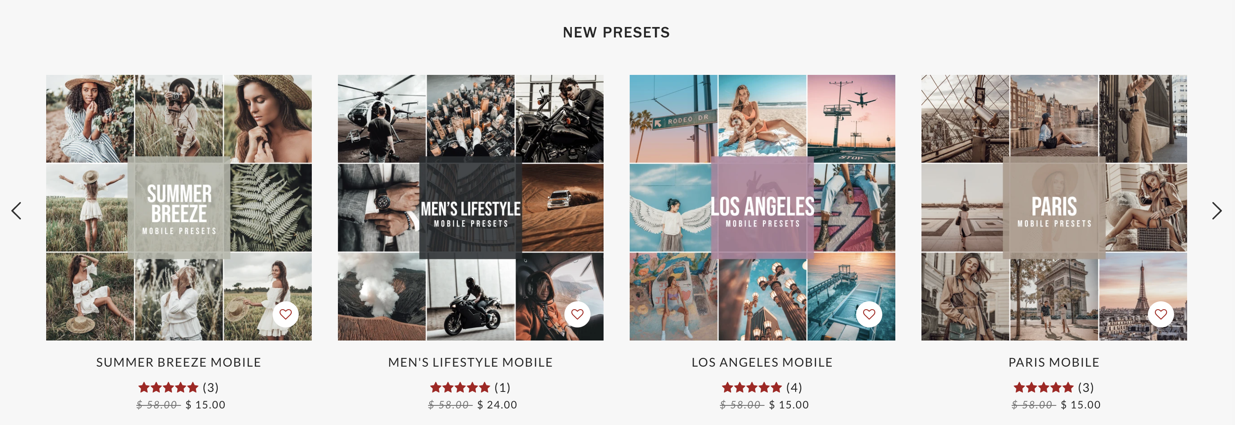
Task: Favorite the Los Angeles Mobile preset
Action: click(869, 314)
